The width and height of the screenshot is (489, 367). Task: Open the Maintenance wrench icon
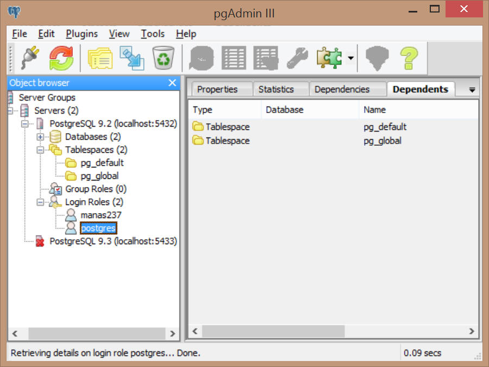(298, 58)
